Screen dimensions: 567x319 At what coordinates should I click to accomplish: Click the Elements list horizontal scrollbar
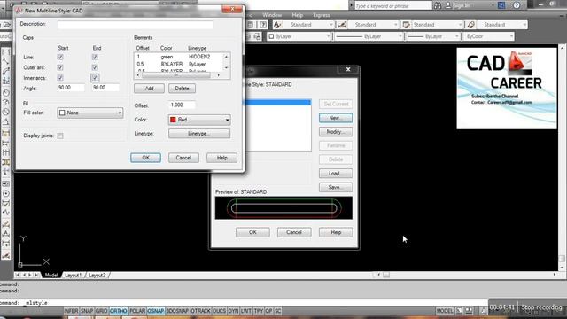click(x=178, y=74)
